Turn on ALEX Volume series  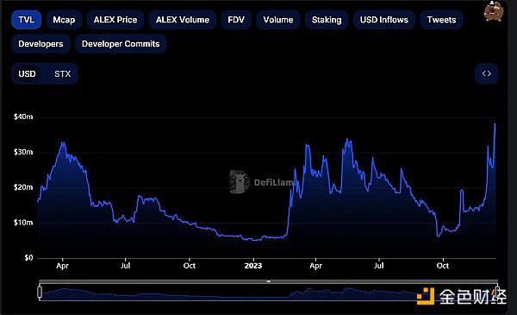tap(183, 20)
